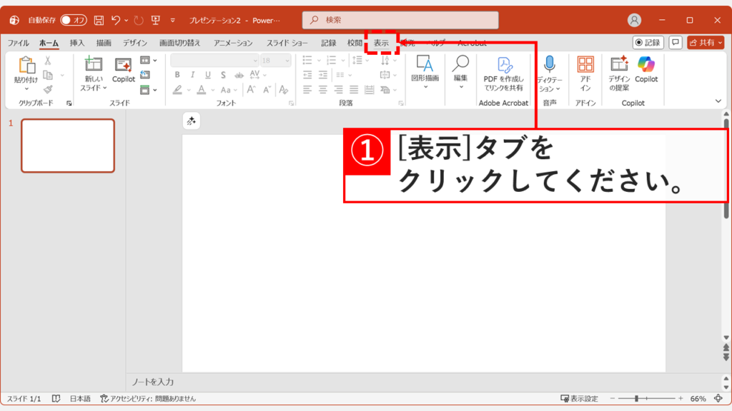Expand the 新しいスライド dropdown arrow
Viewport: 732px width, 411px height.
point(104,88)
